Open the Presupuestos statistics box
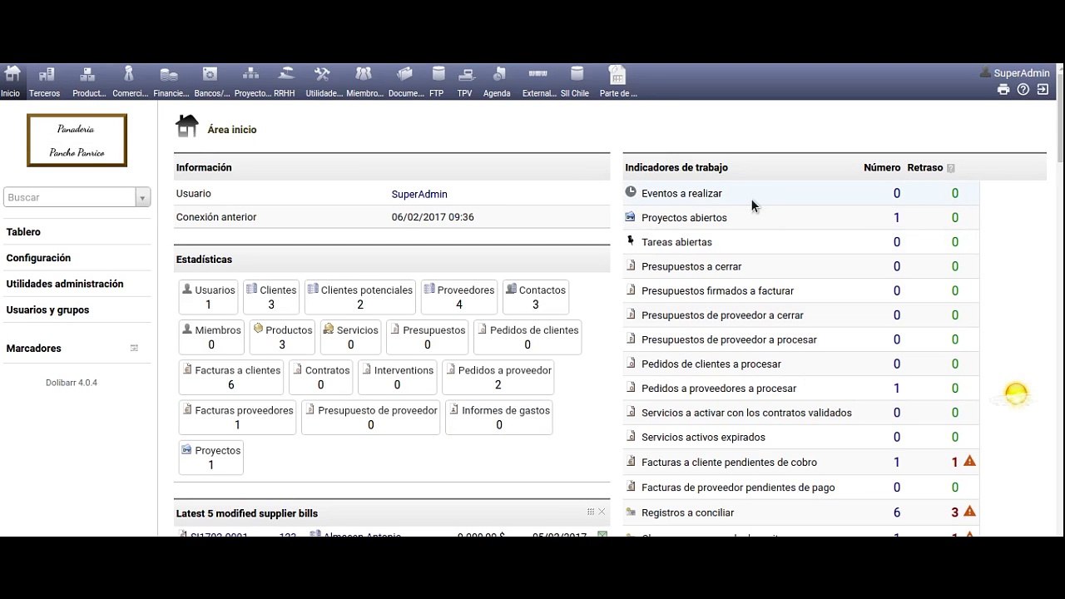 (428, 337)
